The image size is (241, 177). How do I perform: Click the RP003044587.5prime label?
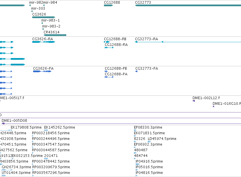point(51,150)
